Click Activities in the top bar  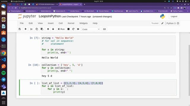[x=4, y=1]
